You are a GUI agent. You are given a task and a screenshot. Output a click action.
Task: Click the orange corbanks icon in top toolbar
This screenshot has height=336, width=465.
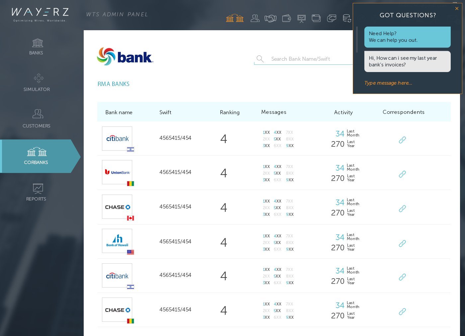pos(235,18)
